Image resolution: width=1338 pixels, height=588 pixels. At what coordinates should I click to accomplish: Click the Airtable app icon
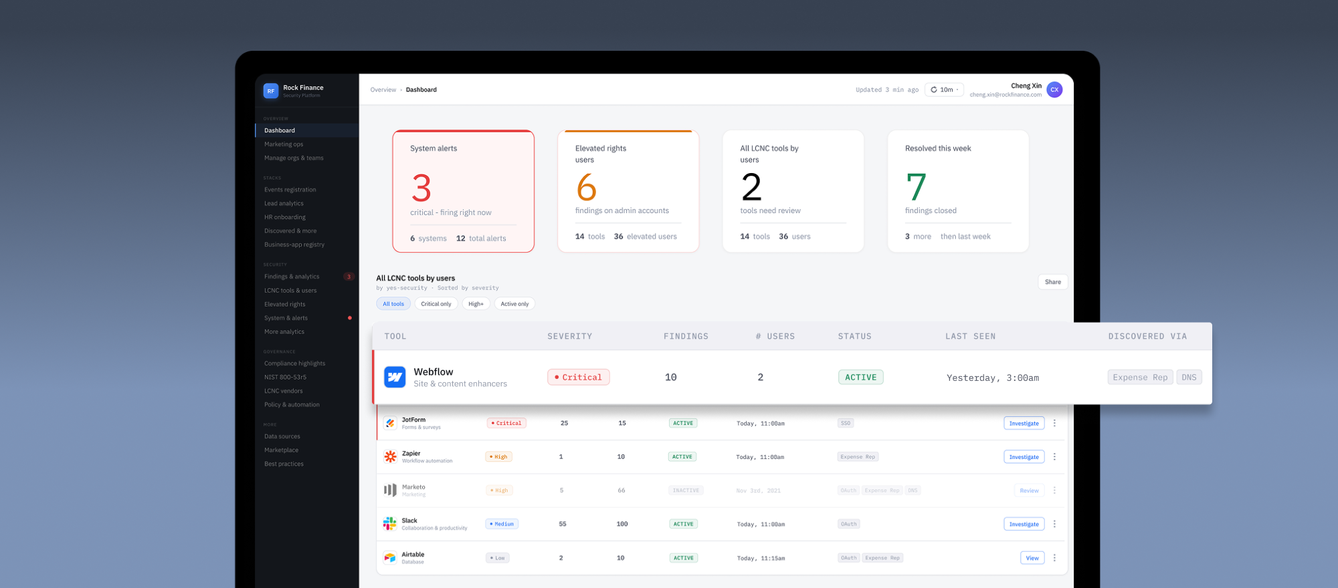tap(390, 558)
